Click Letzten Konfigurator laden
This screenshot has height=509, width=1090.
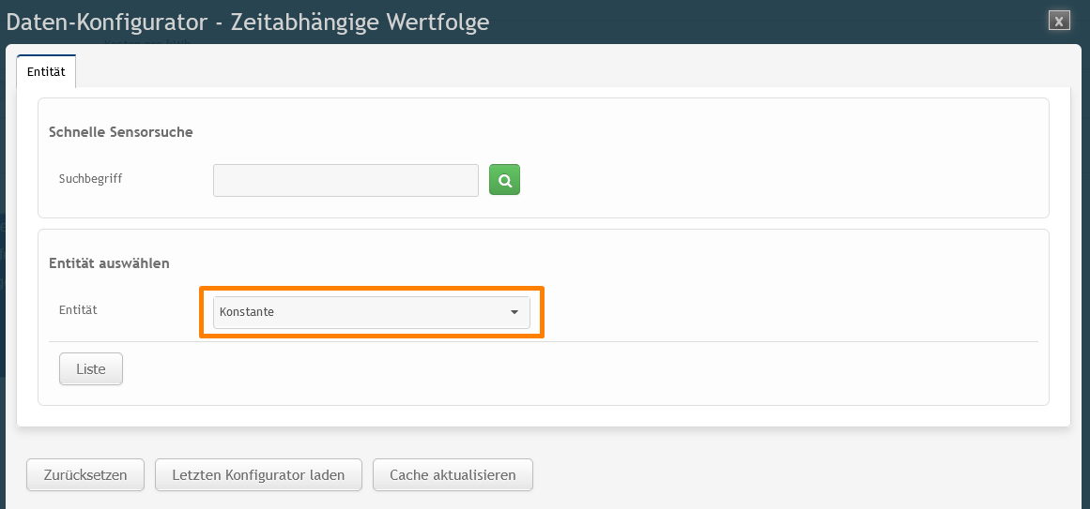click(258, 475)
